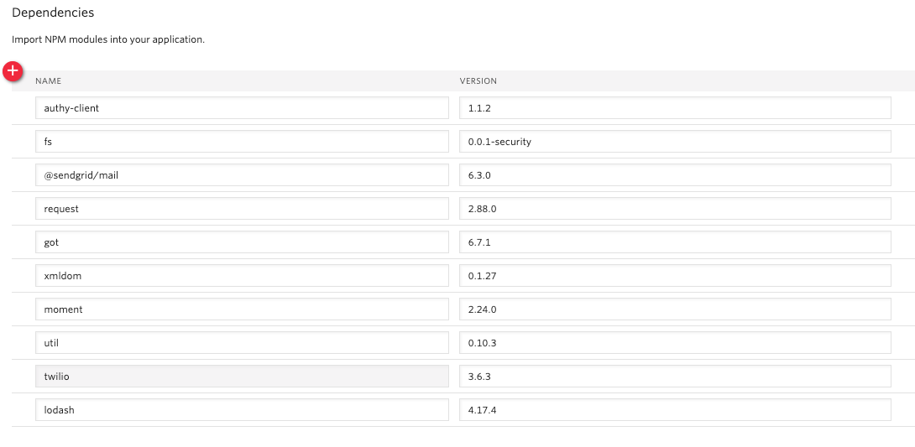Edit the 2.24.0 version field

pos(675,309)
